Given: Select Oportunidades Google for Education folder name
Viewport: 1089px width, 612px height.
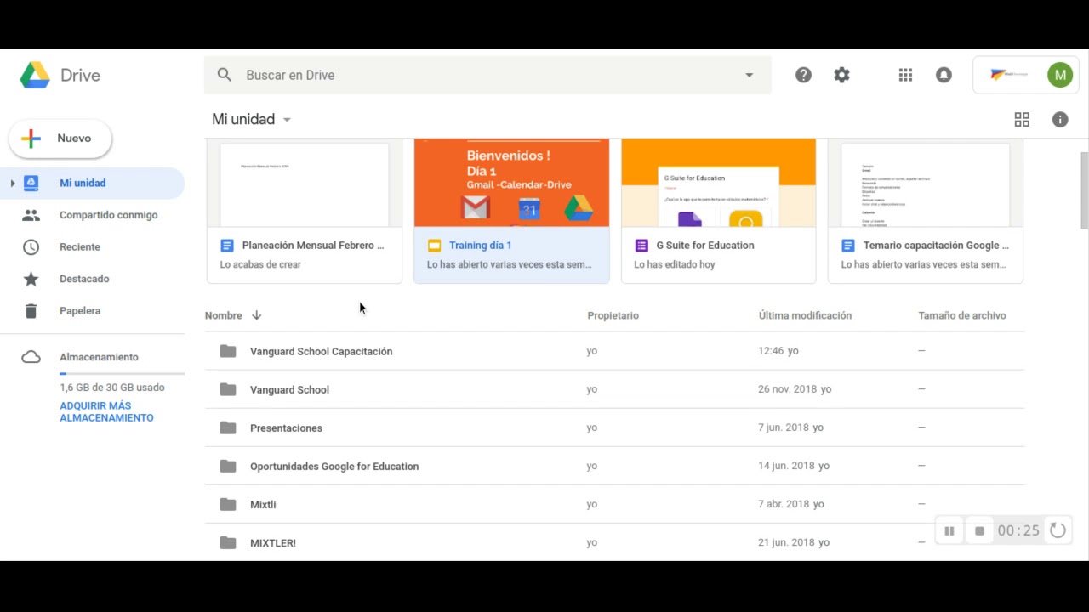Looking at the screenshot, I should (334, 466).
